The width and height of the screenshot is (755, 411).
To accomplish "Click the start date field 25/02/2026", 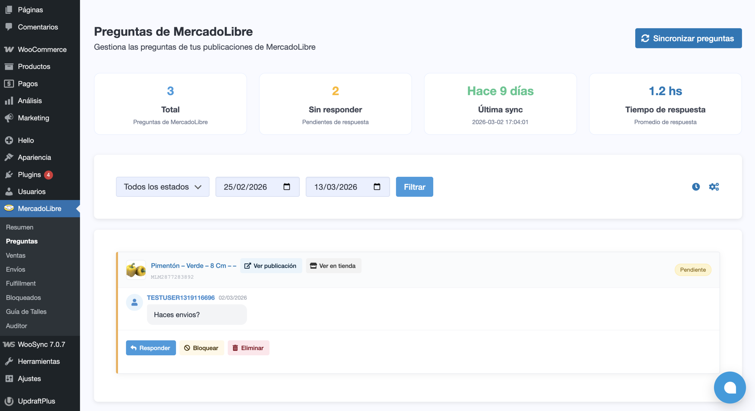I will point(257,187).
